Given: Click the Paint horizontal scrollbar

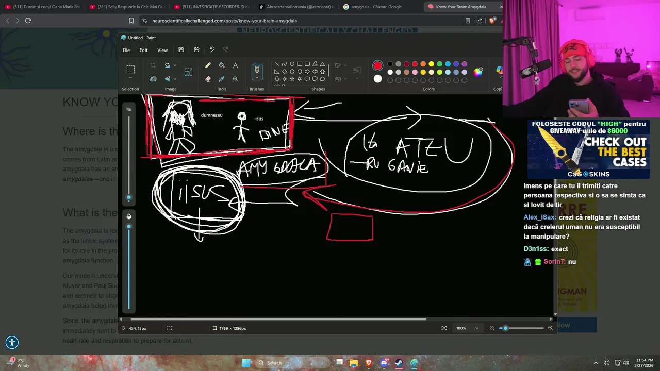Looking at the screenshot, I should pos(278,319).
